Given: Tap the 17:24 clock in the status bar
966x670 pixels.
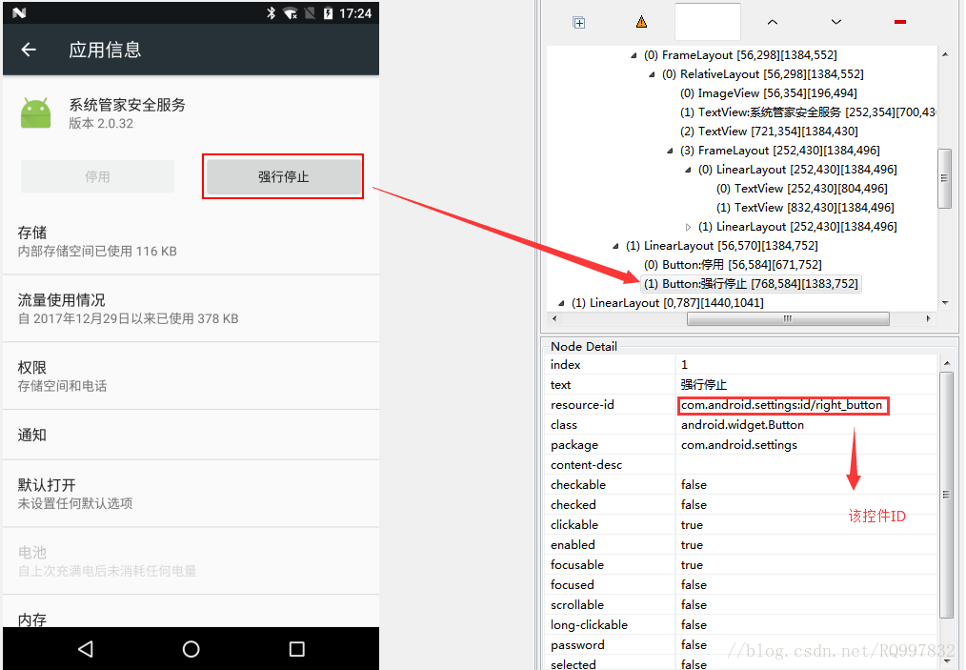Looking at the screenshot, I should pyautogui.click(x=355, y=13).
